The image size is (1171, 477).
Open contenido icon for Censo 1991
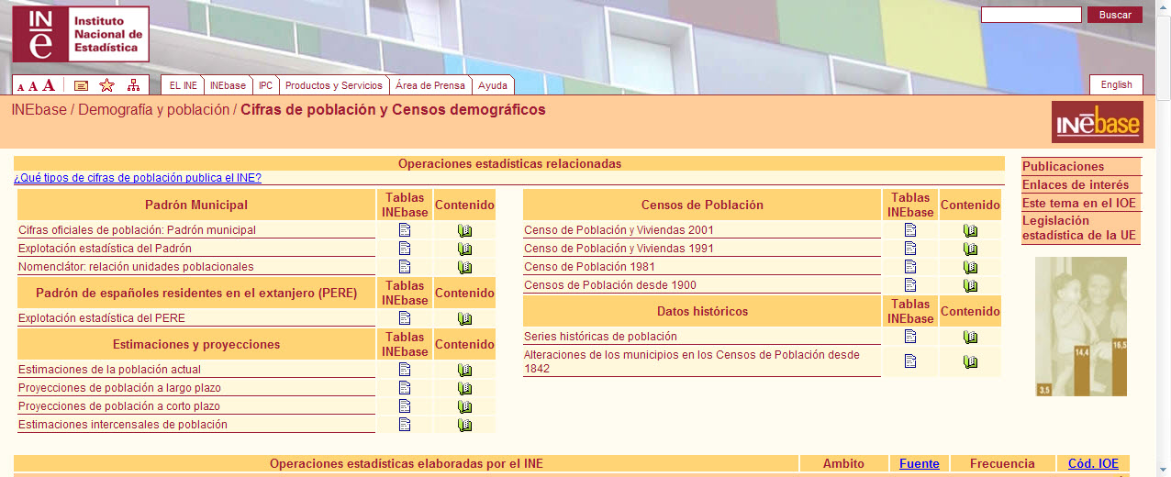pos(970,249)
